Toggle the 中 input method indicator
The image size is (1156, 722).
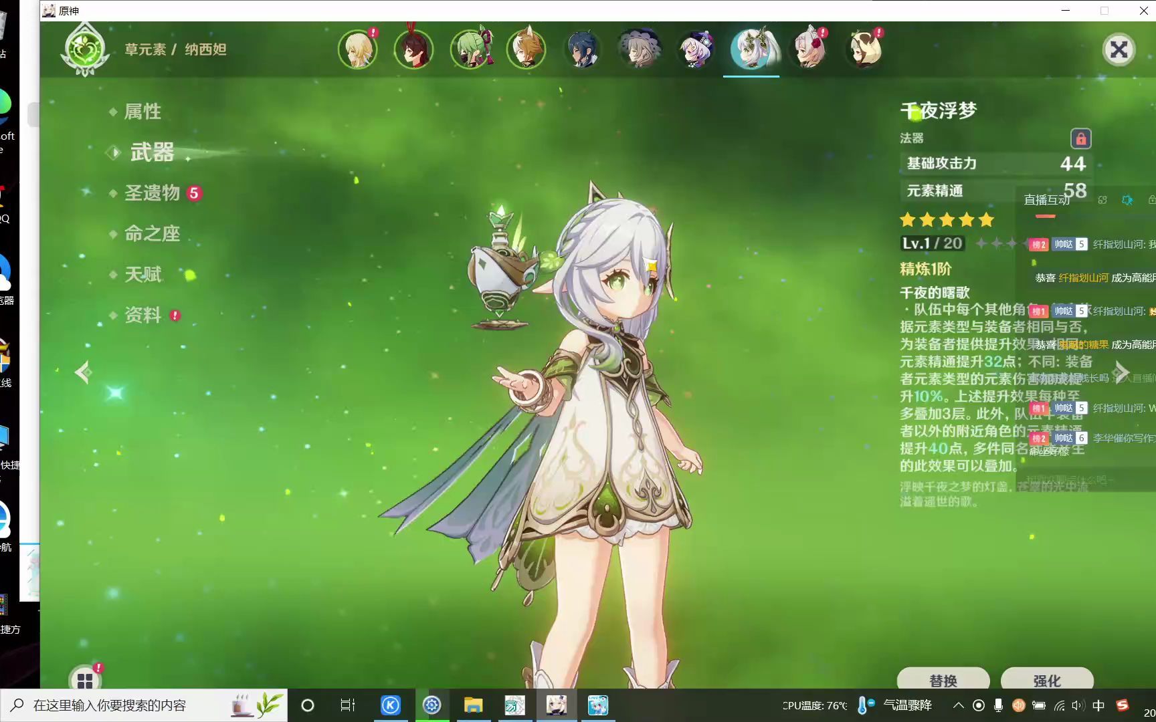tap(1098, 705)
